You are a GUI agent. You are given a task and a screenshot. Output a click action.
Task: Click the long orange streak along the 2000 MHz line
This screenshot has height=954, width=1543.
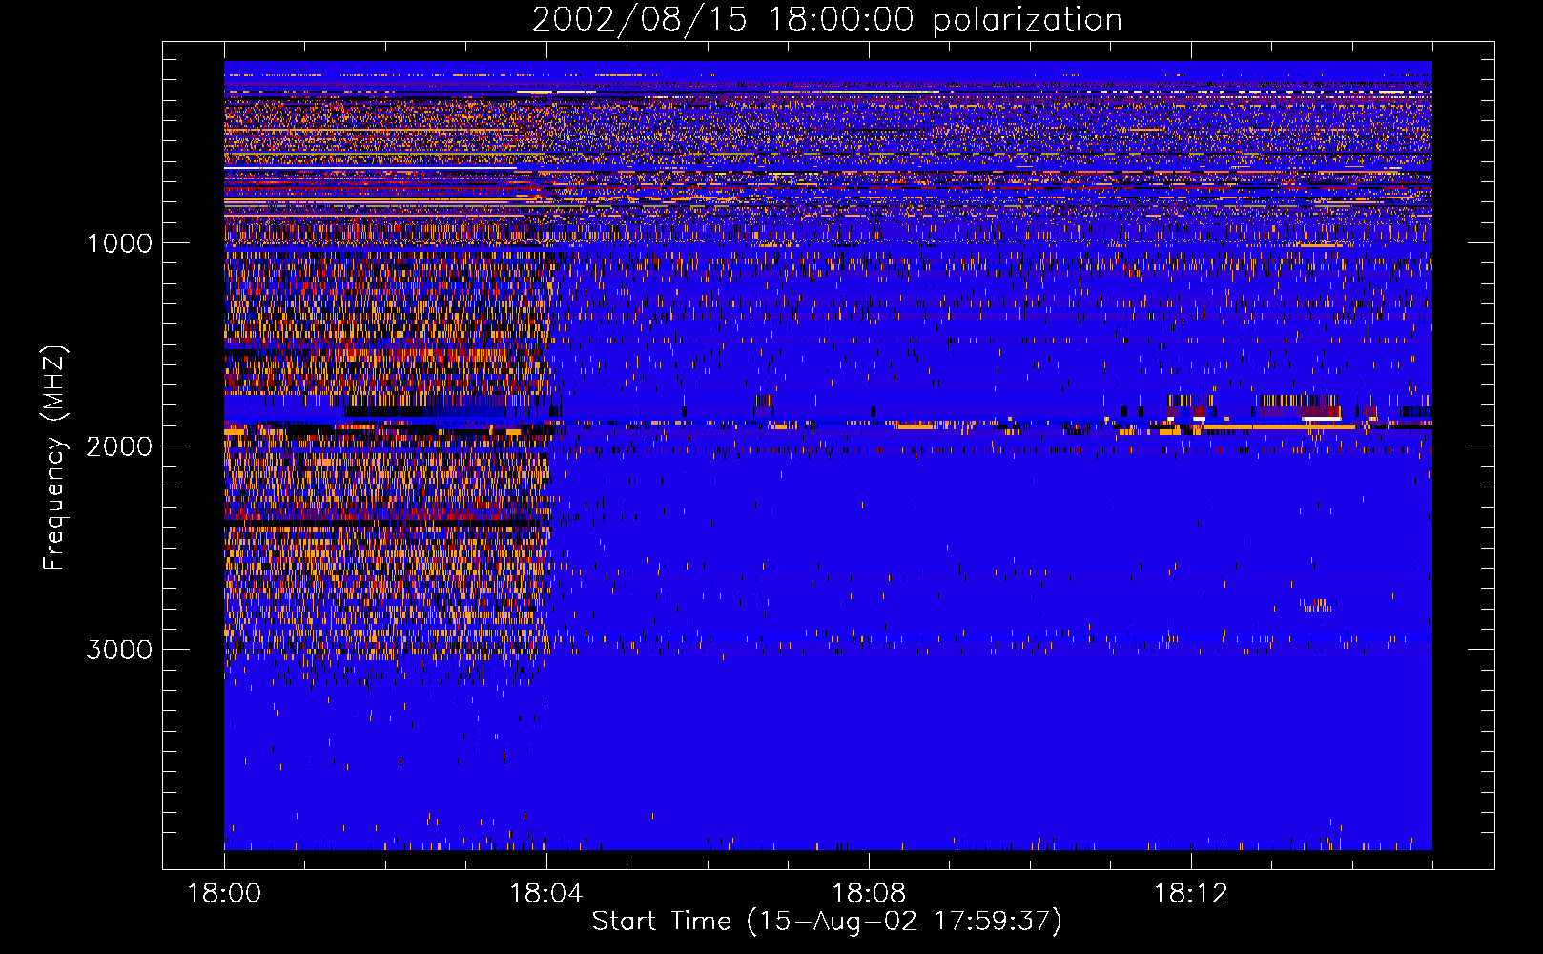(x=1278, y=426)
